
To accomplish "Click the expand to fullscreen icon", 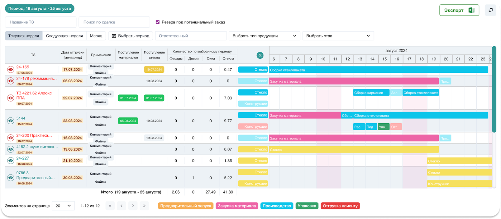I will [490, 10].
